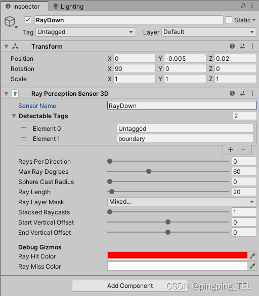Click the Transform component axes icon
The width and height of the screenshot is (259, 296).
click(15, 46)
